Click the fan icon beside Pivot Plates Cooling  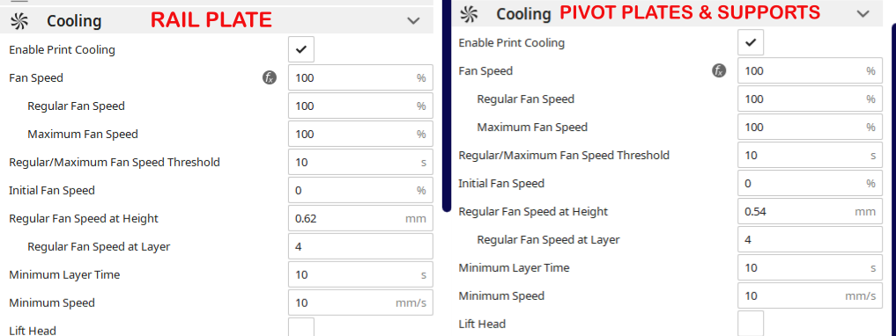point(469,14)
